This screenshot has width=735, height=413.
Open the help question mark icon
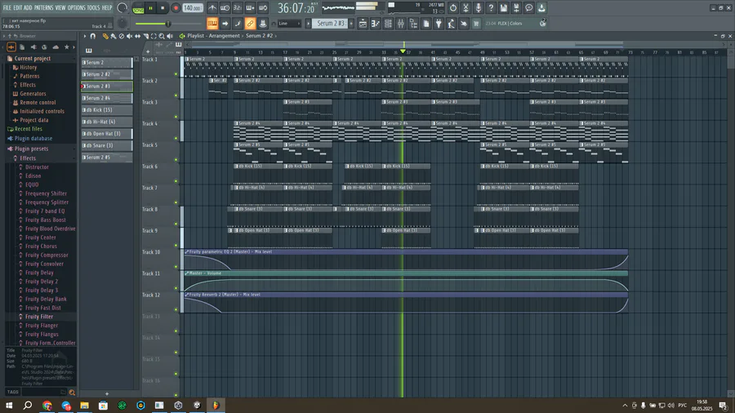click(491, 8)
